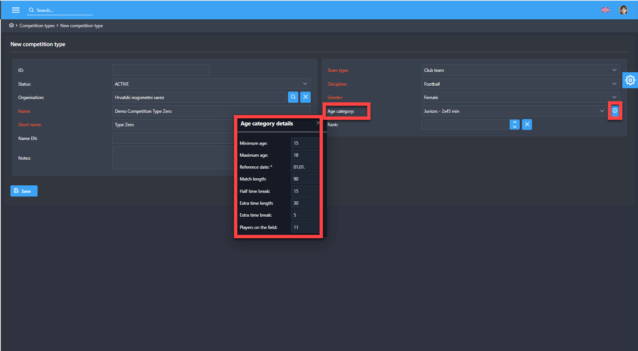Image resolution: width=638 pixels, height=351 pixels.
Task: Open the user profile avatar
Action: (x=623, y=10)
